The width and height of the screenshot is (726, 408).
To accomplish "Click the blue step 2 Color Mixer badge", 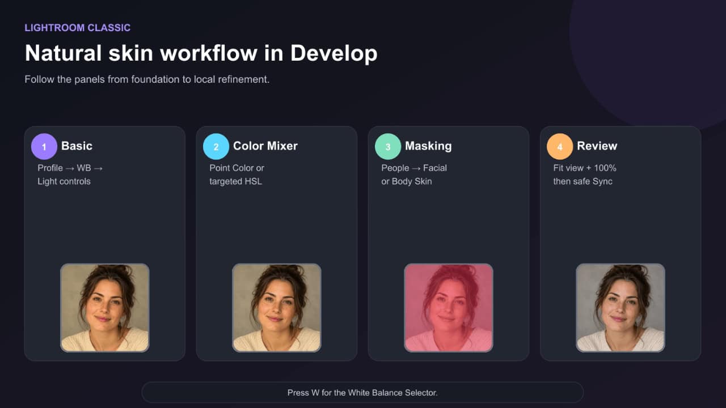I will (216, 147).
